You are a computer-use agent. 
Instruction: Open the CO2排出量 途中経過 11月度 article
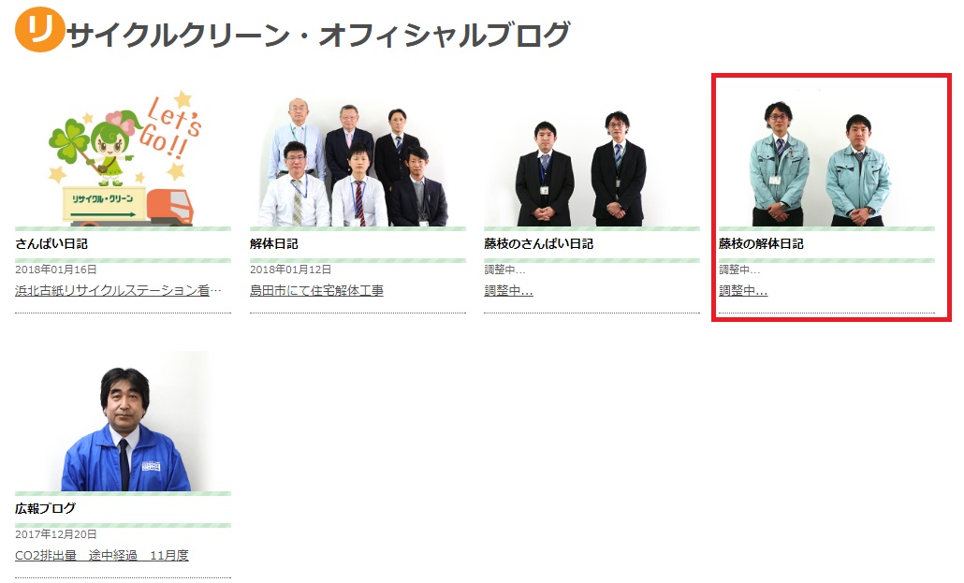(102, 556)
